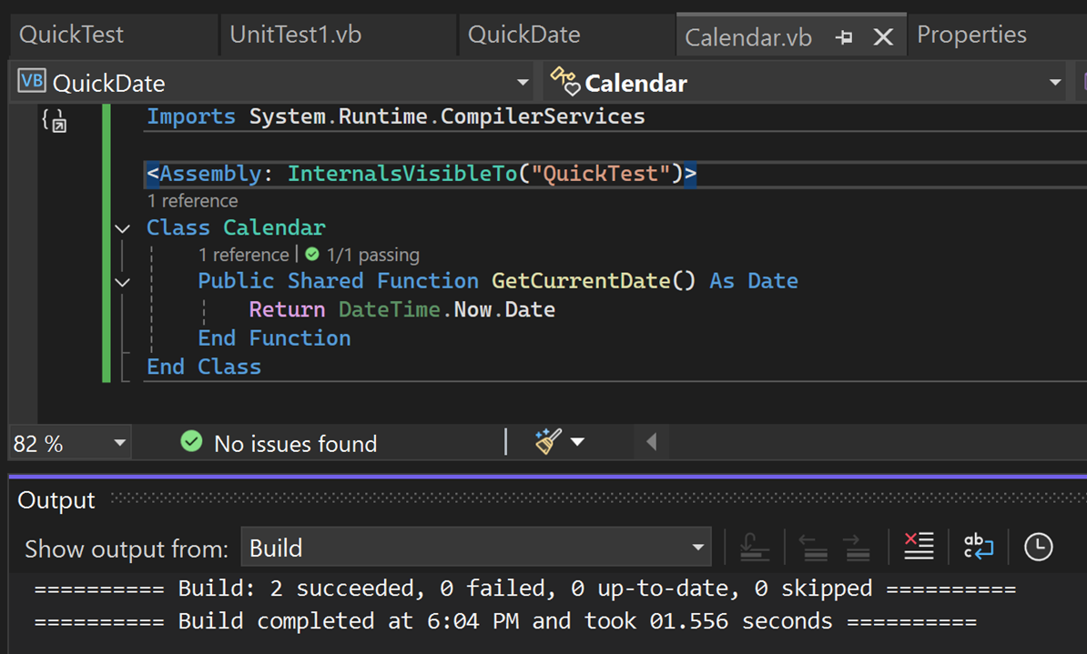Open the 82% zoom level dropdown

click(x=119, y=443)
